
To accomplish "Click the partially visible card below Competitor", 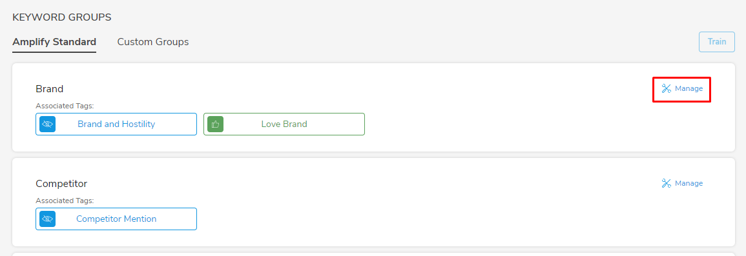I will pos(373,254).
